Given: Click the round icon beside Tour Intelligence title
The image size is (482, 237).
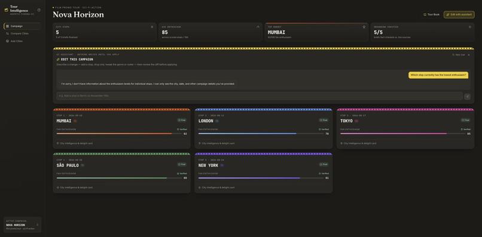Looking at the screenshot, I should point(39,10).
